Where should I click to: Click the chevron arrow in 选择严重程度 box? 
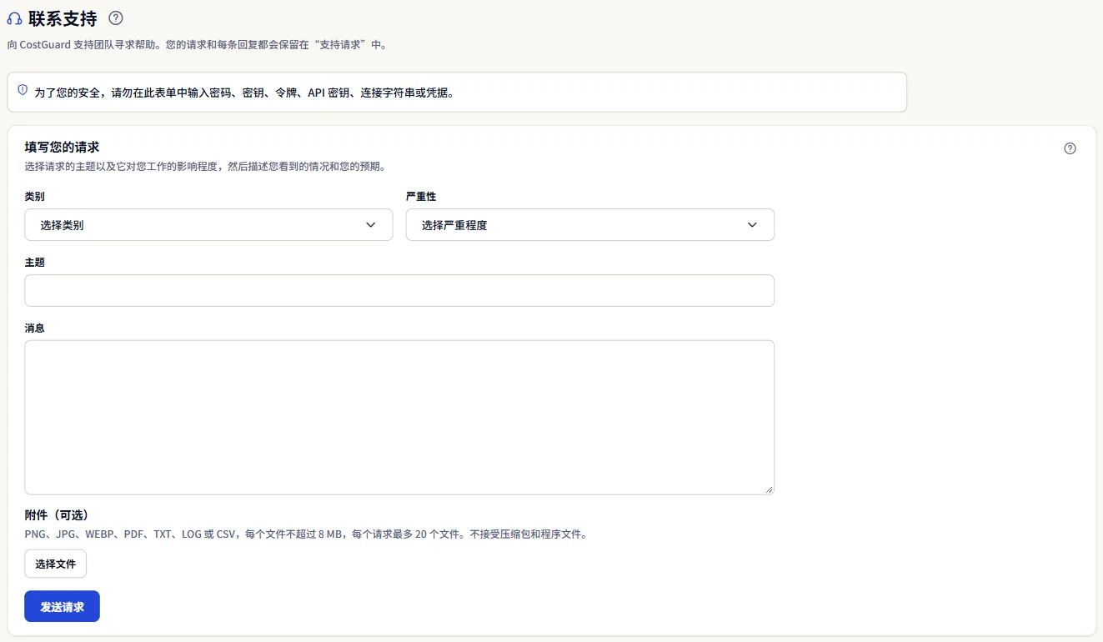click(x=752, y=225)
